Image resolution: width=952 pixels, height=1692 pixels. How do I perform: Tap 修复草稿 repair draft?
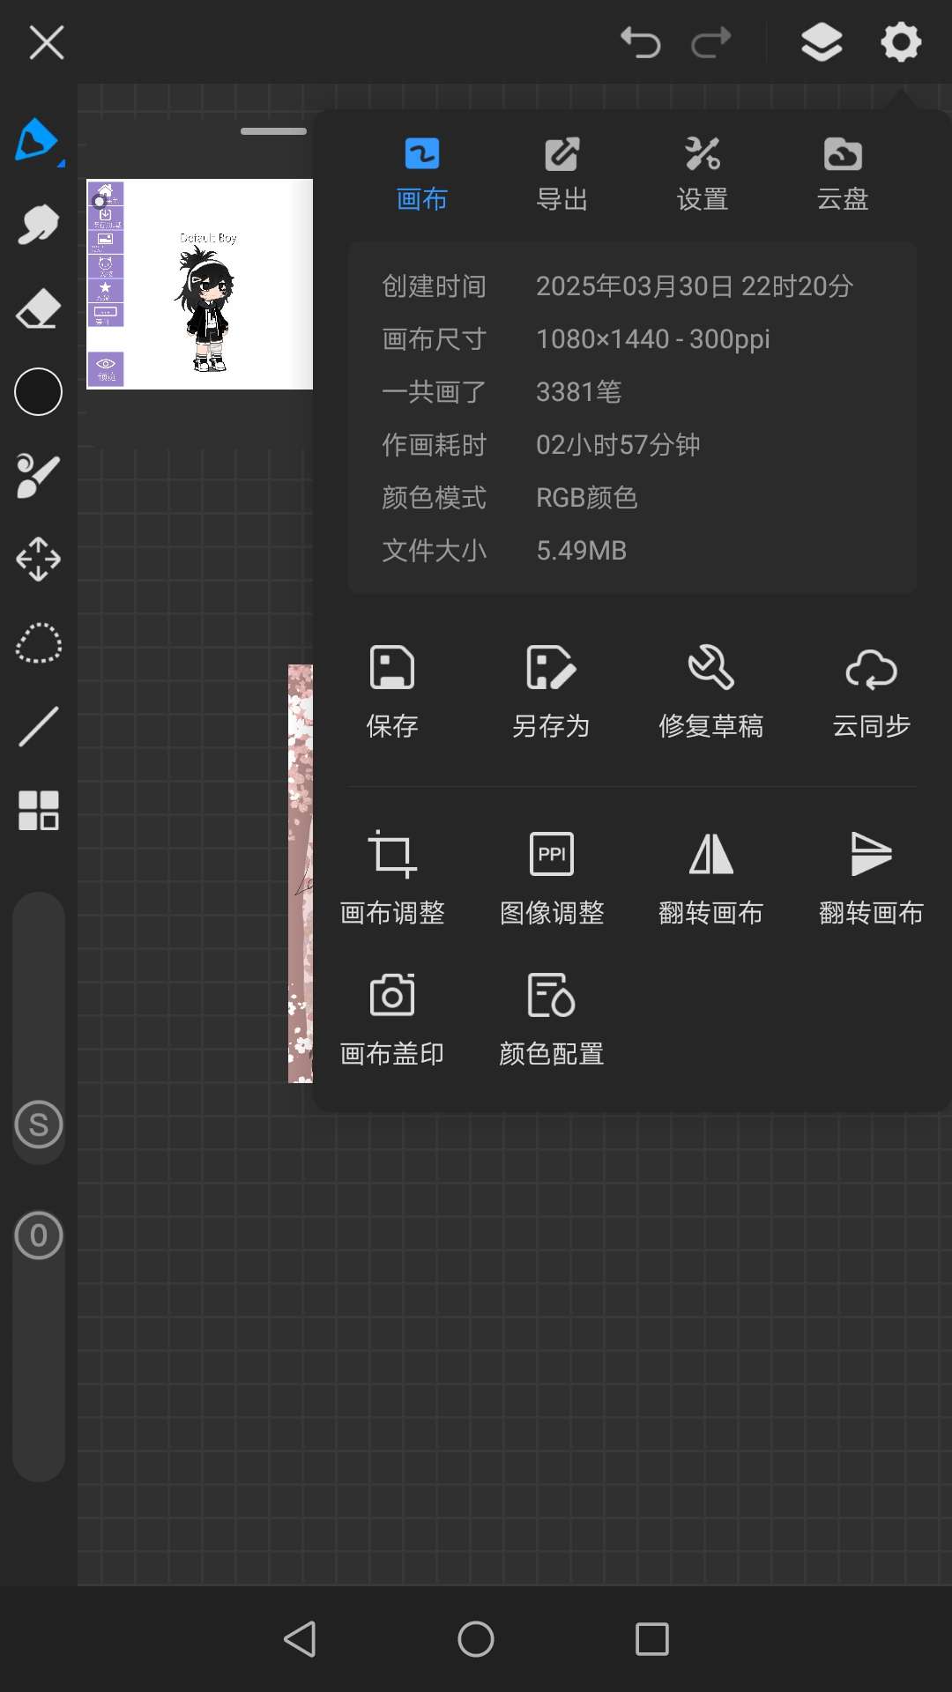(x=710, y=691)
